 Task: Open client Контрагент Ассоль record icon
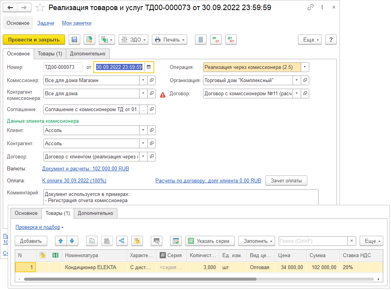[x=152, y=143]
